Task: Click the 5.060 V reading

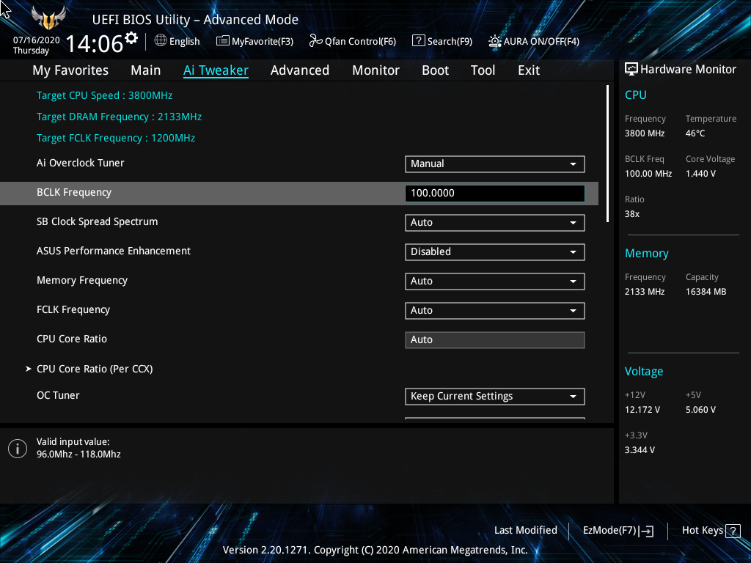Action: coord(700,410)
